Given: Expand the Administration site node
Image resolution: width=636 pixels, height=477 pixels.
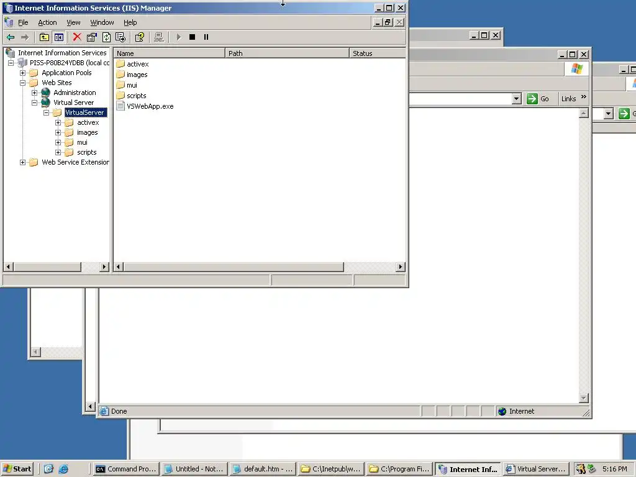Looking at the screenshot, I should point(35,93).
